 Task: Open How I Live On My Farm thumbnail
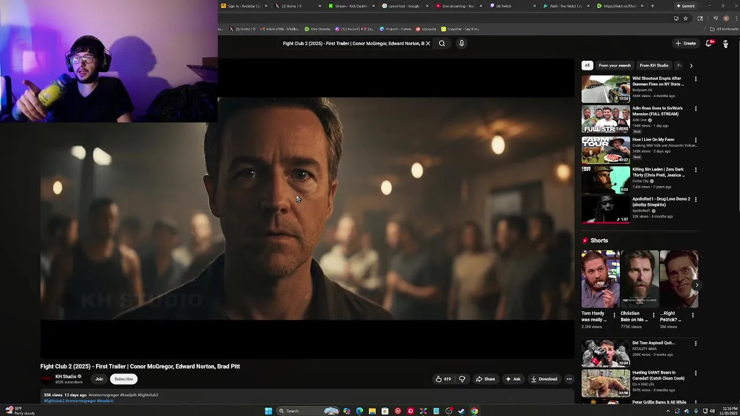[x=605, y=150]
